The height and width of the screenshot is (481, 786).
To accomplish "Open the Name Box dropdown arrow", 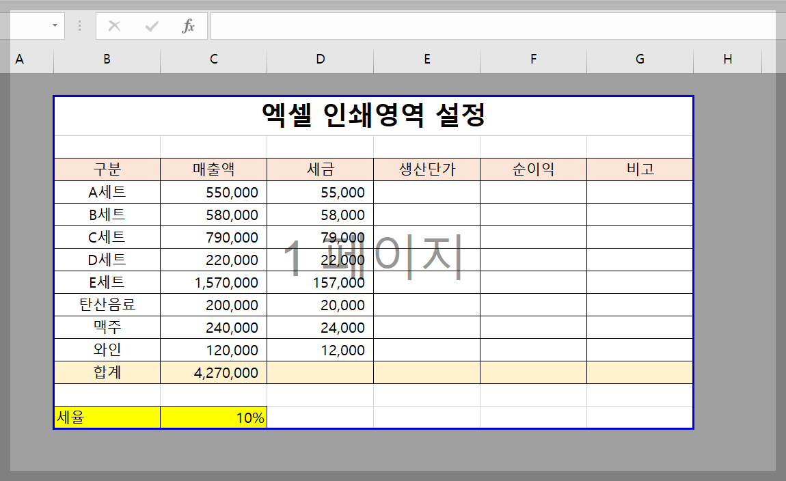I will coord(55,25).
